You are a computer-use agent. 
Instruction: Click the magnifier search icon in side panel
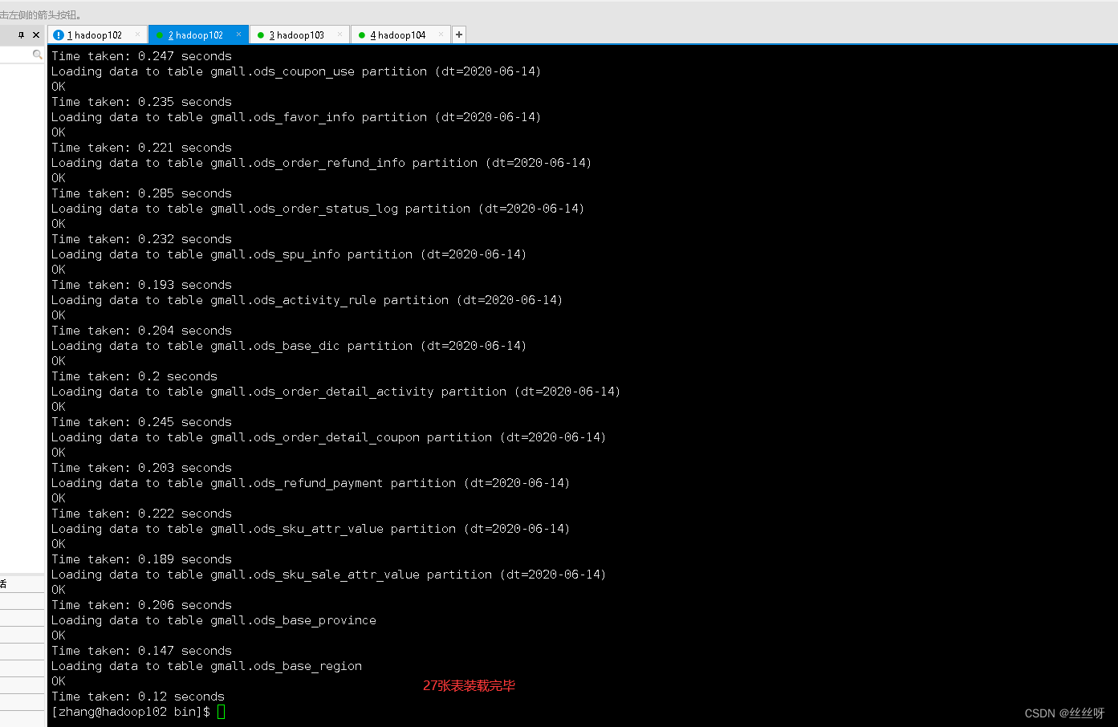(x=37, y=55)
